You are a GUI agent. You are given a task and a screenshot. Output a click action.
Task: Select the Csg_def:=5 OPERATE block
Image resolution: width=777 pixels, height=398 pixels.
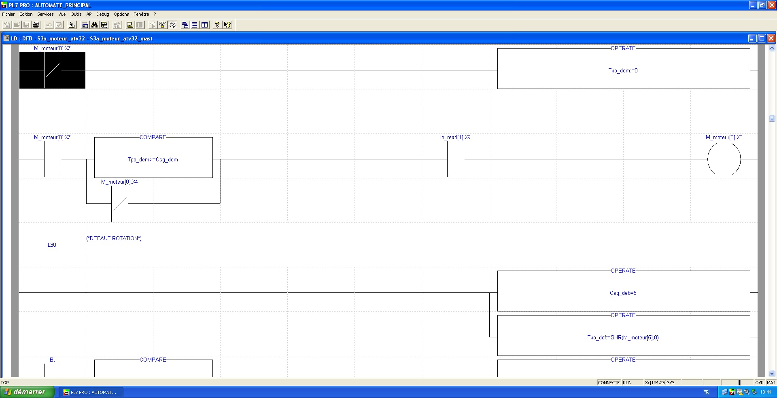(x=624, y=291)
